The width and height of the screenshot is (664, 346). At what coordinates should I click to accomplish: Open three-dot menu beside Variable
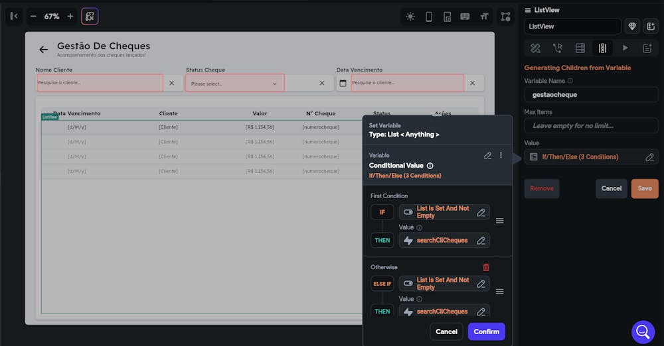pyautogui.click(x=501, y=155)
